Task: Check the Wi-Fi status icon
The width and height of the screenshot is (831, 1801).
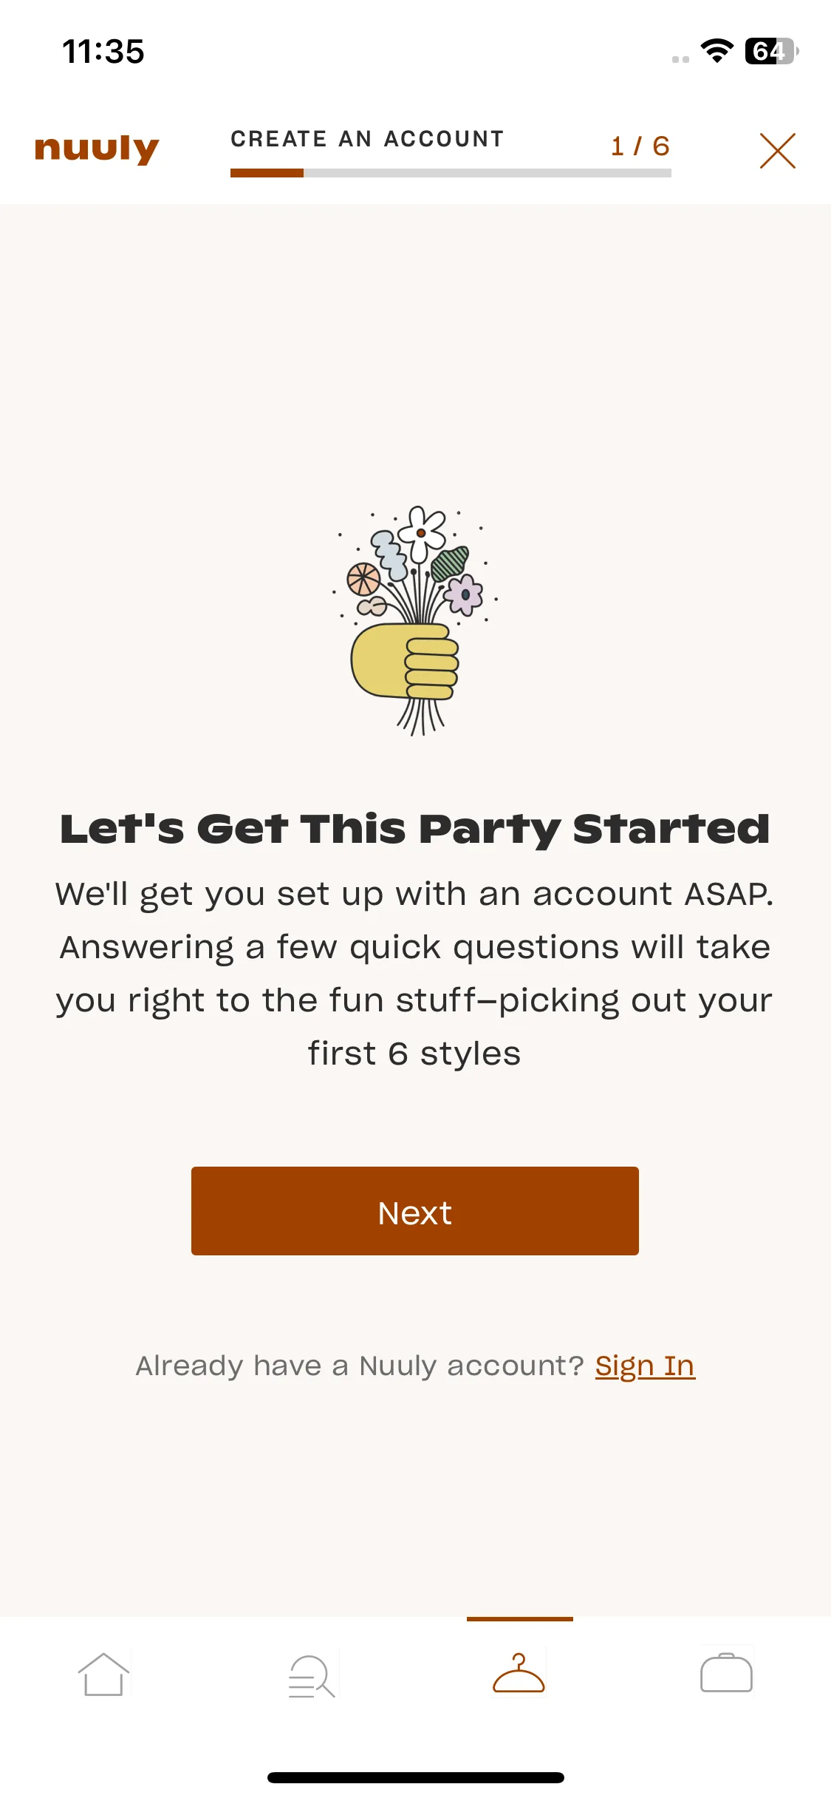Action: click(x=717, y=51)
